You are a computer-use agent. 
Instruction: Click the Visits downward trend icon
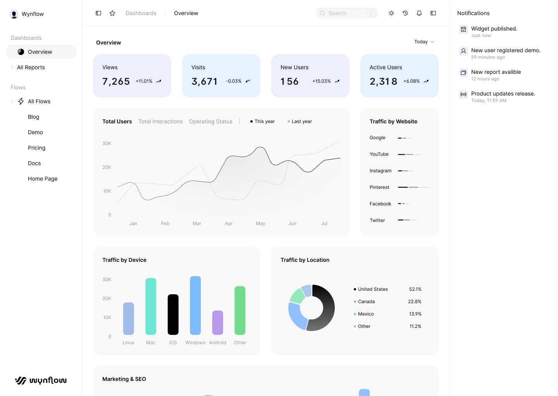coord(248,81)
